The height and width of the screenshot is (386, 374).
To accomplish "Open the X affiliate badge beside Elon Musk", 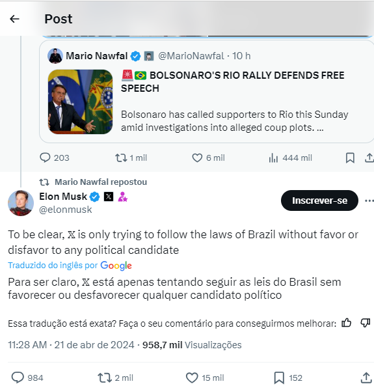I will 109,197.
